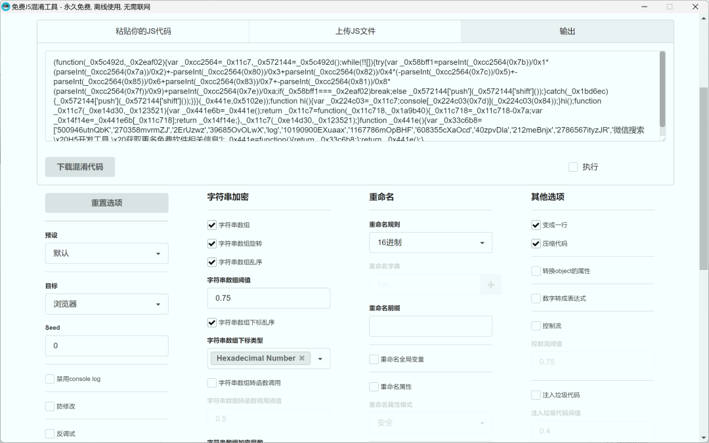This screenshot has height=443, width=709.
Task: Enable 重命名属性 checkbox
Action: tap(374, 387)
